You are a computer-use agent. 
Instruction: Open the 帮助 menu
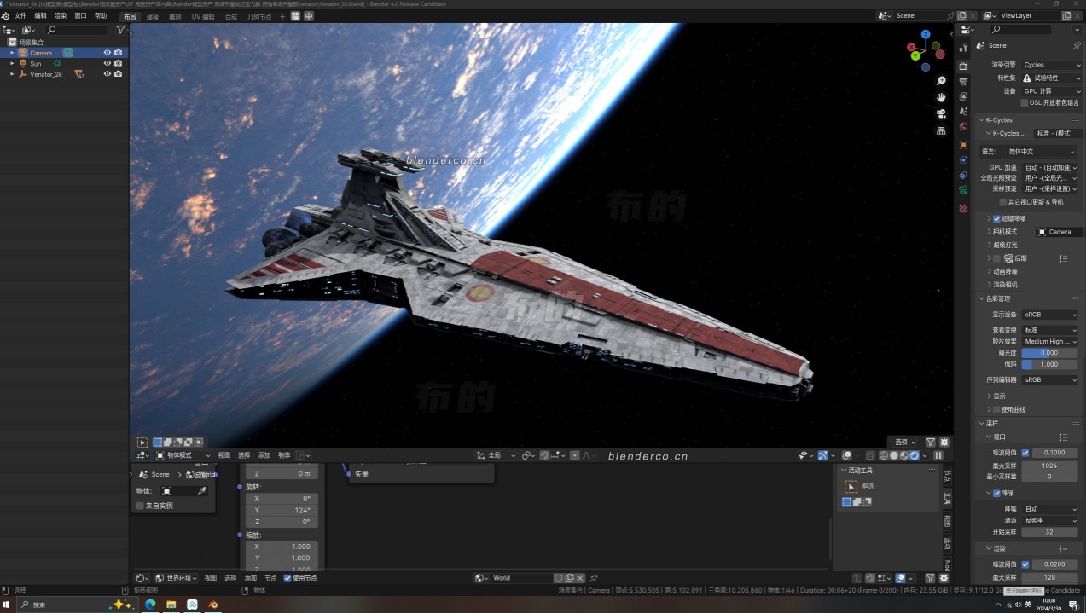coord(101,16)
